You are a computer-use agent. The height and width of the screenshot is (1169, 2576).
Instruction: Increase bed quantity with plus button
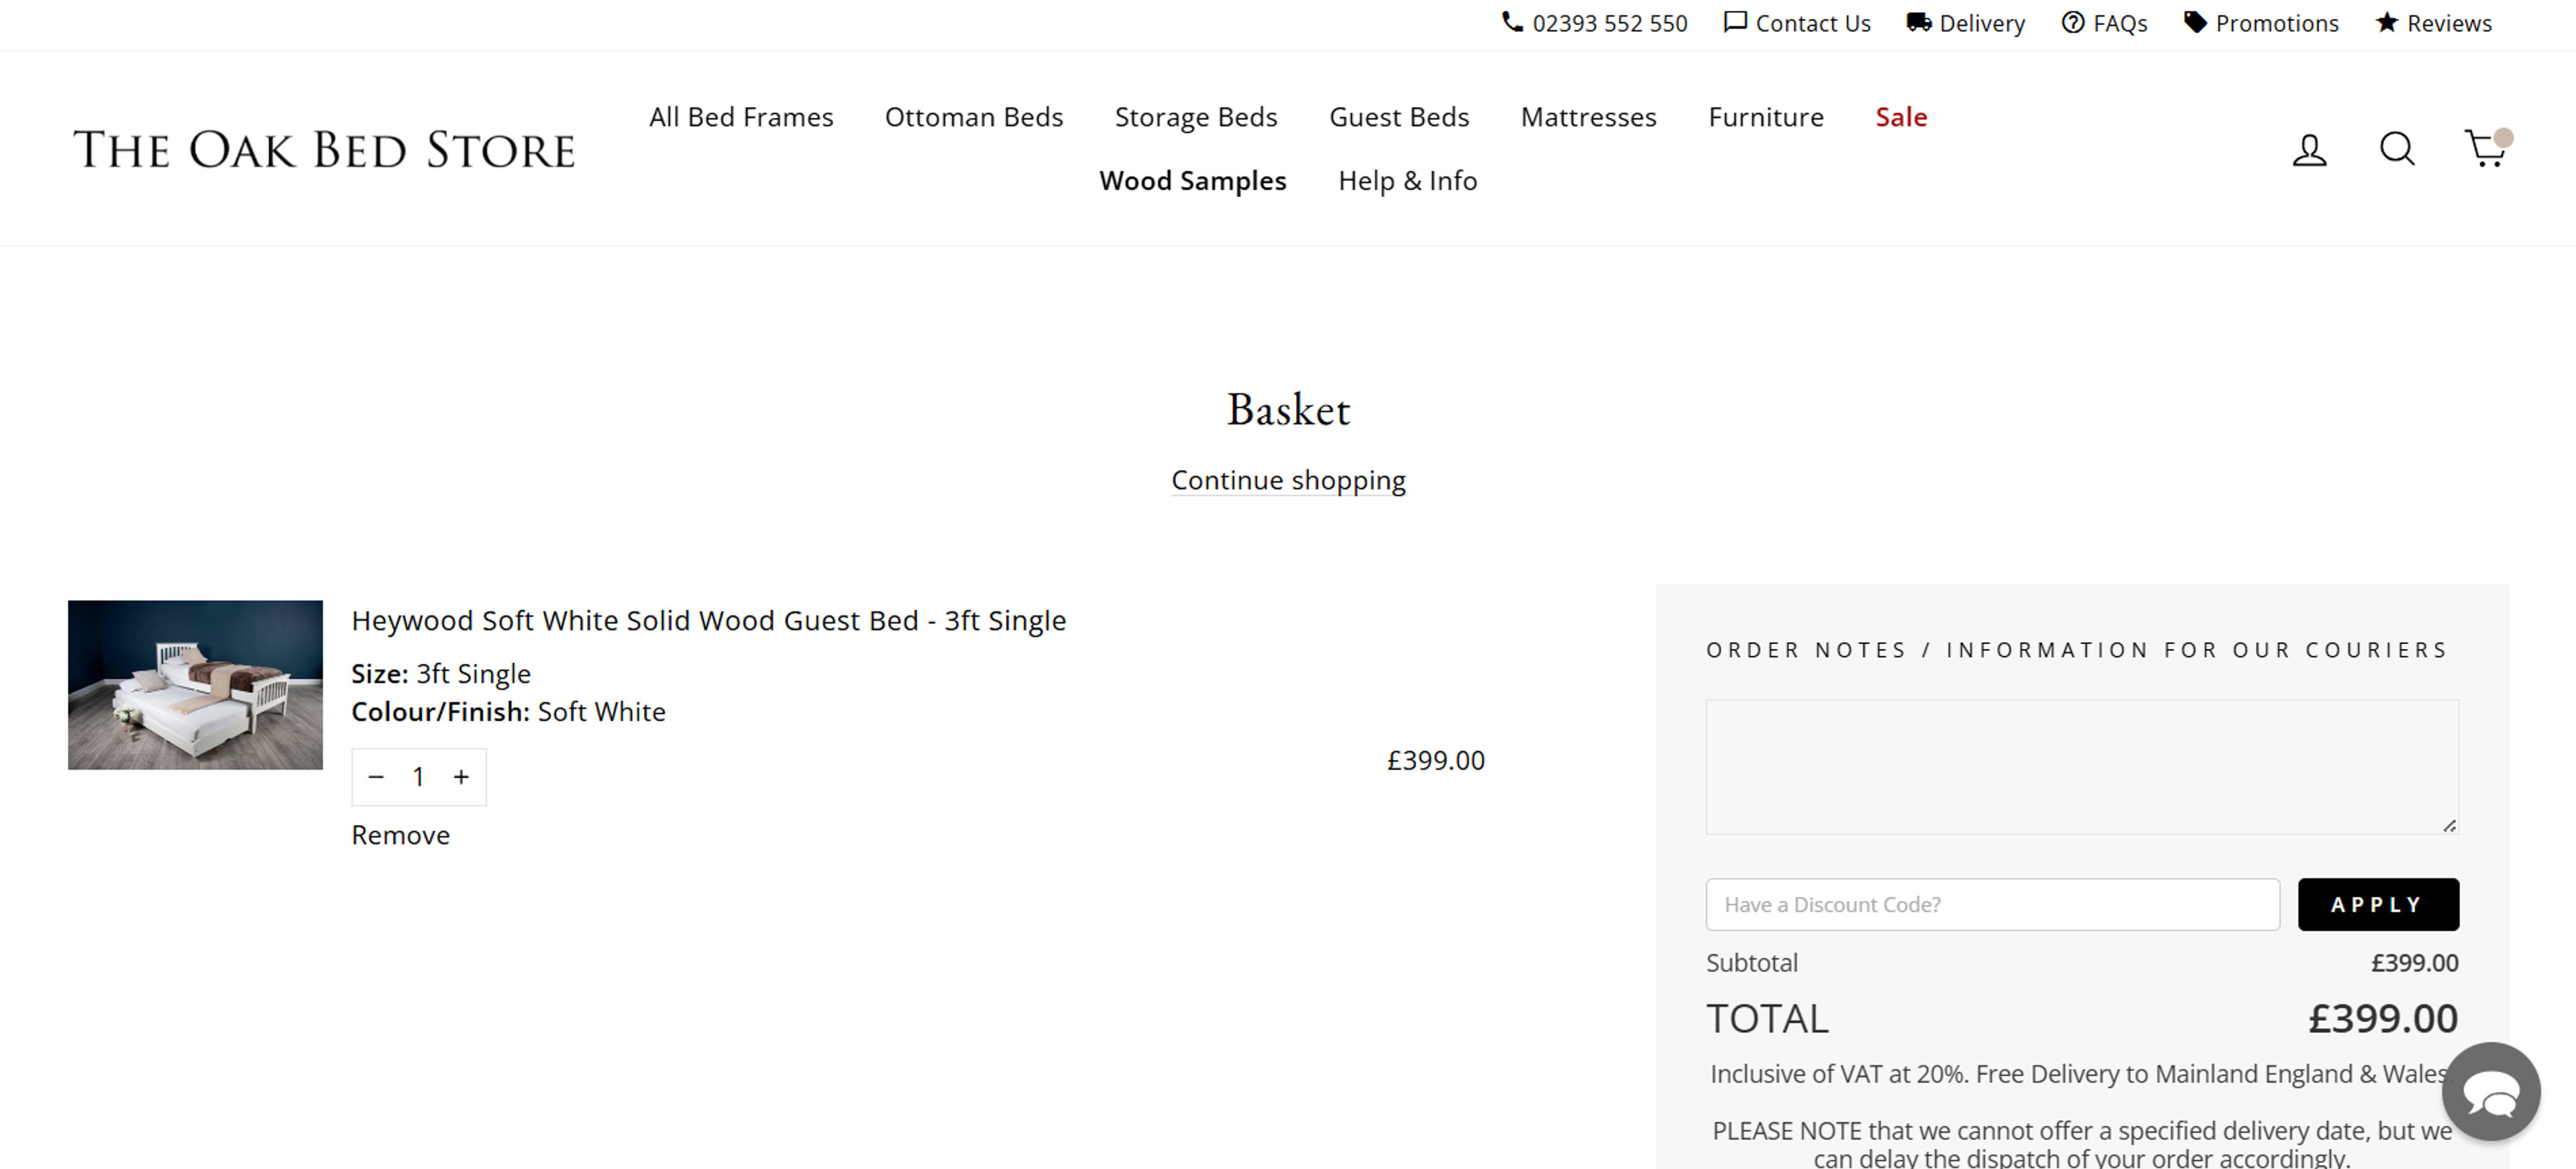461,776
